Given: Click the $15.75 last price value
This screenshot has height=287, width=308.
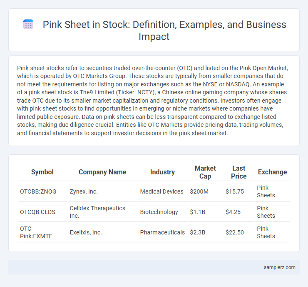Looking at the screenshot, I should [x=234, y=191].
